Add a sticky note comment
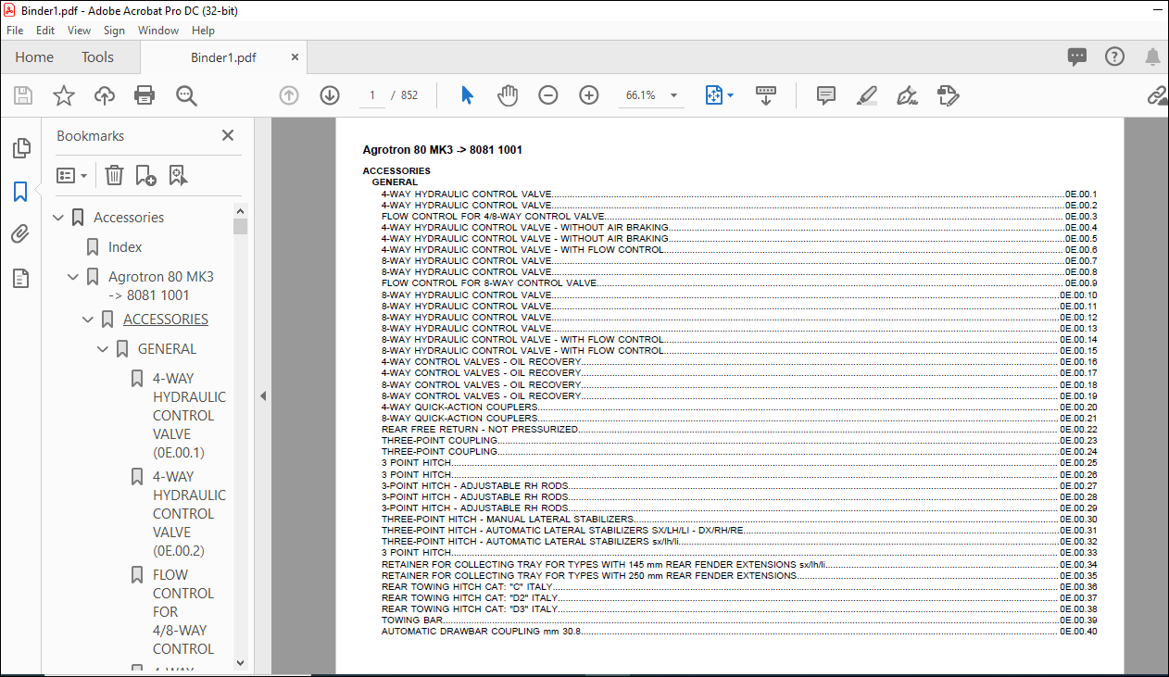The image size is (1169, 677). (x=826, y=95)
